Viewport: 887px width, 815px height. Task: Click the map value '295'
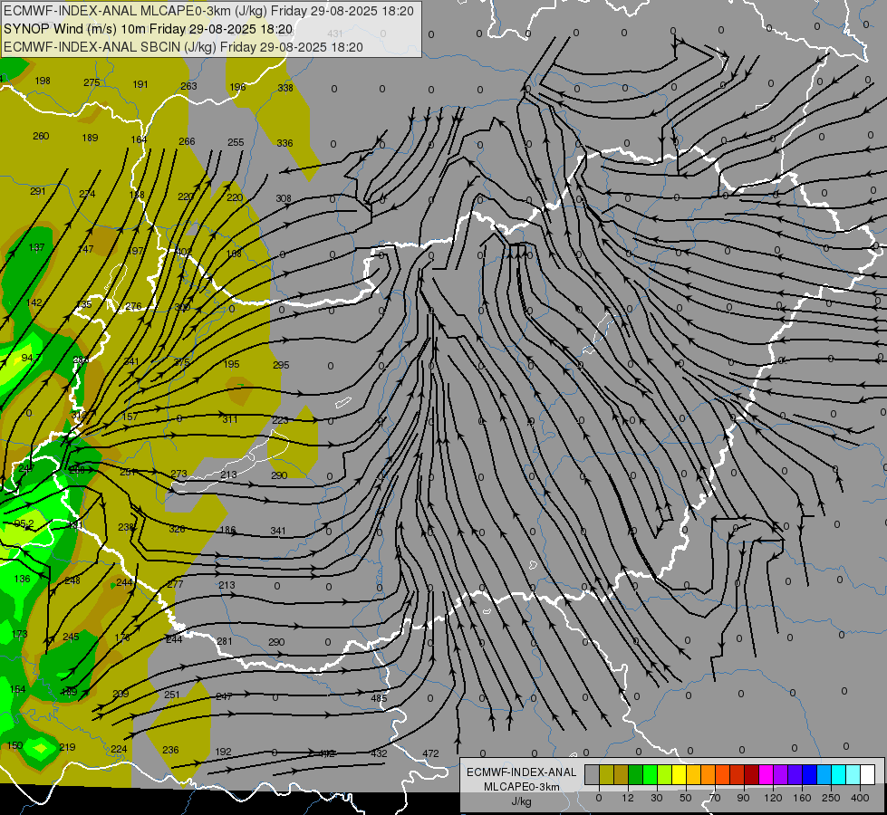tap(281, 365)
